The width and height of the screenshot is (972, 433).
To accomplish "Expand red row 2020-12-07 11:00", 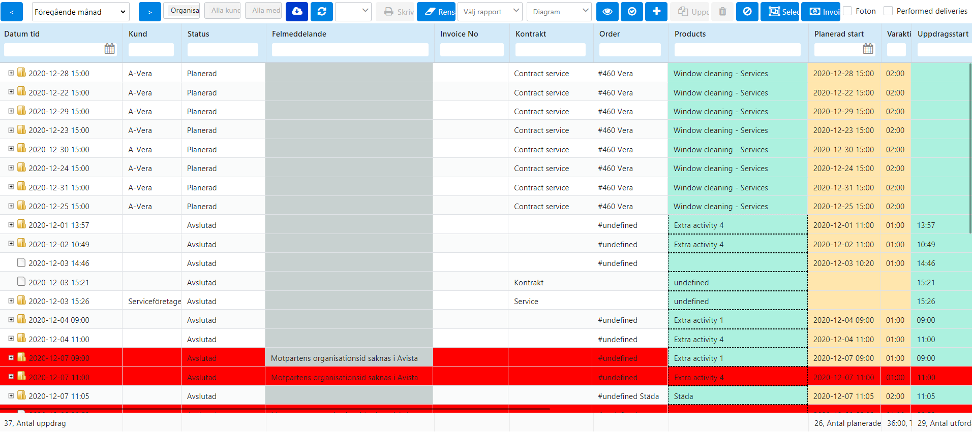I will tap(11, 377).
